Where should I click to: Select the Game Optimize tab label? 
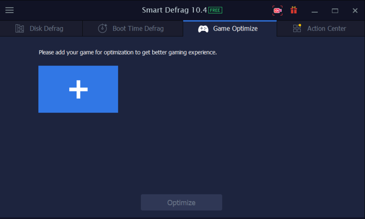[235, 29]
